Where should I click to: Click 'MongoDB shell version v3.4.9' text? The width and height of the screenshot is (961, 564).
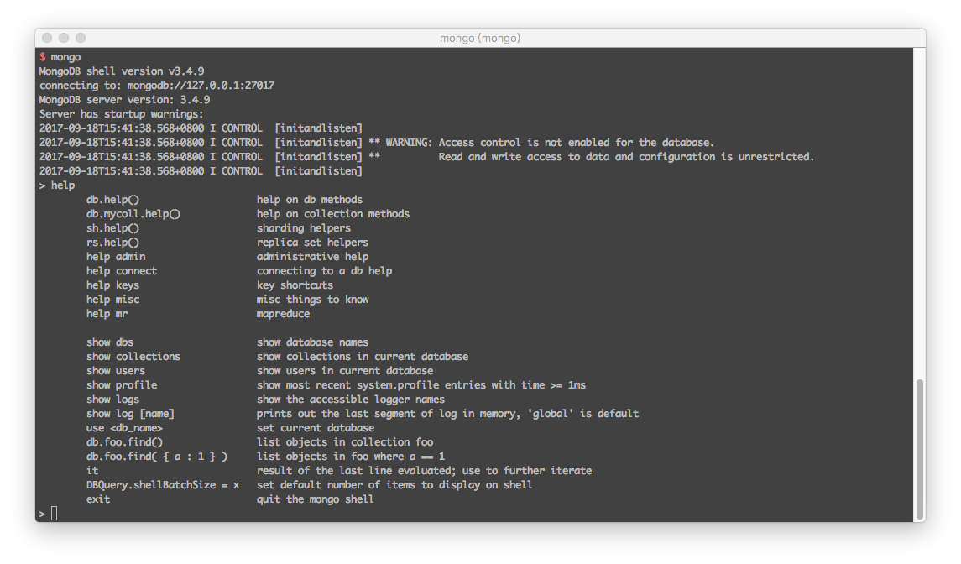122,71
